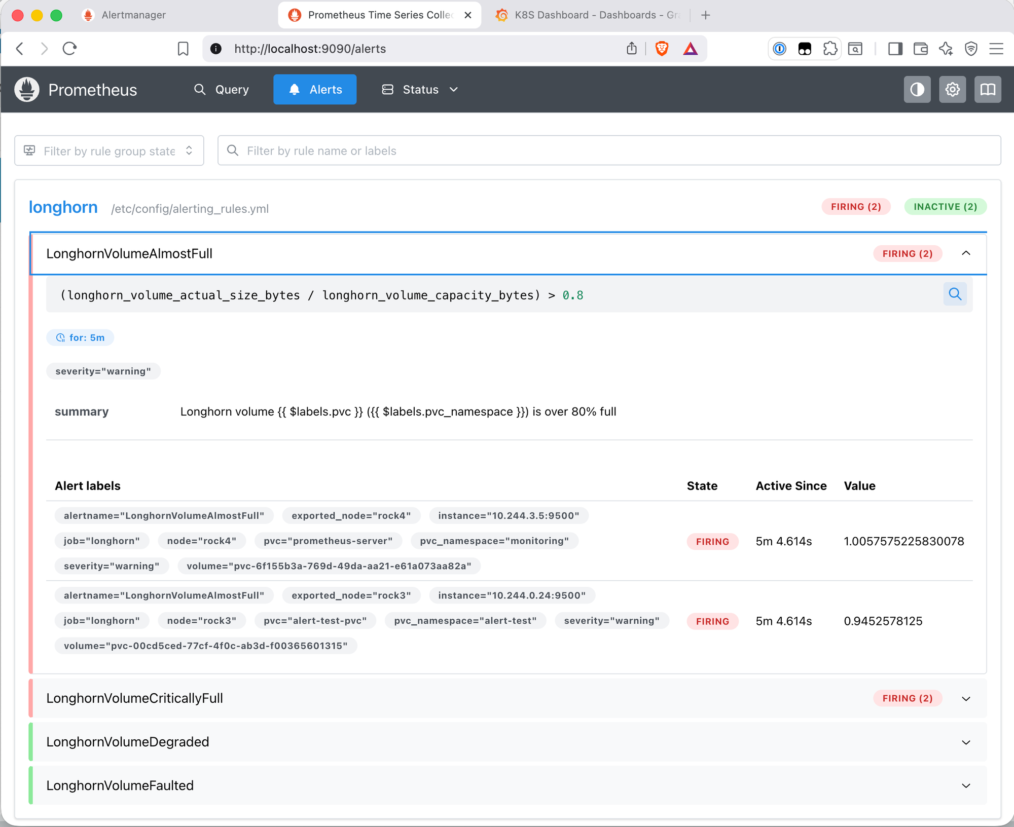Click the instance="10.244.0.24:9500" label

pos(512,595)
